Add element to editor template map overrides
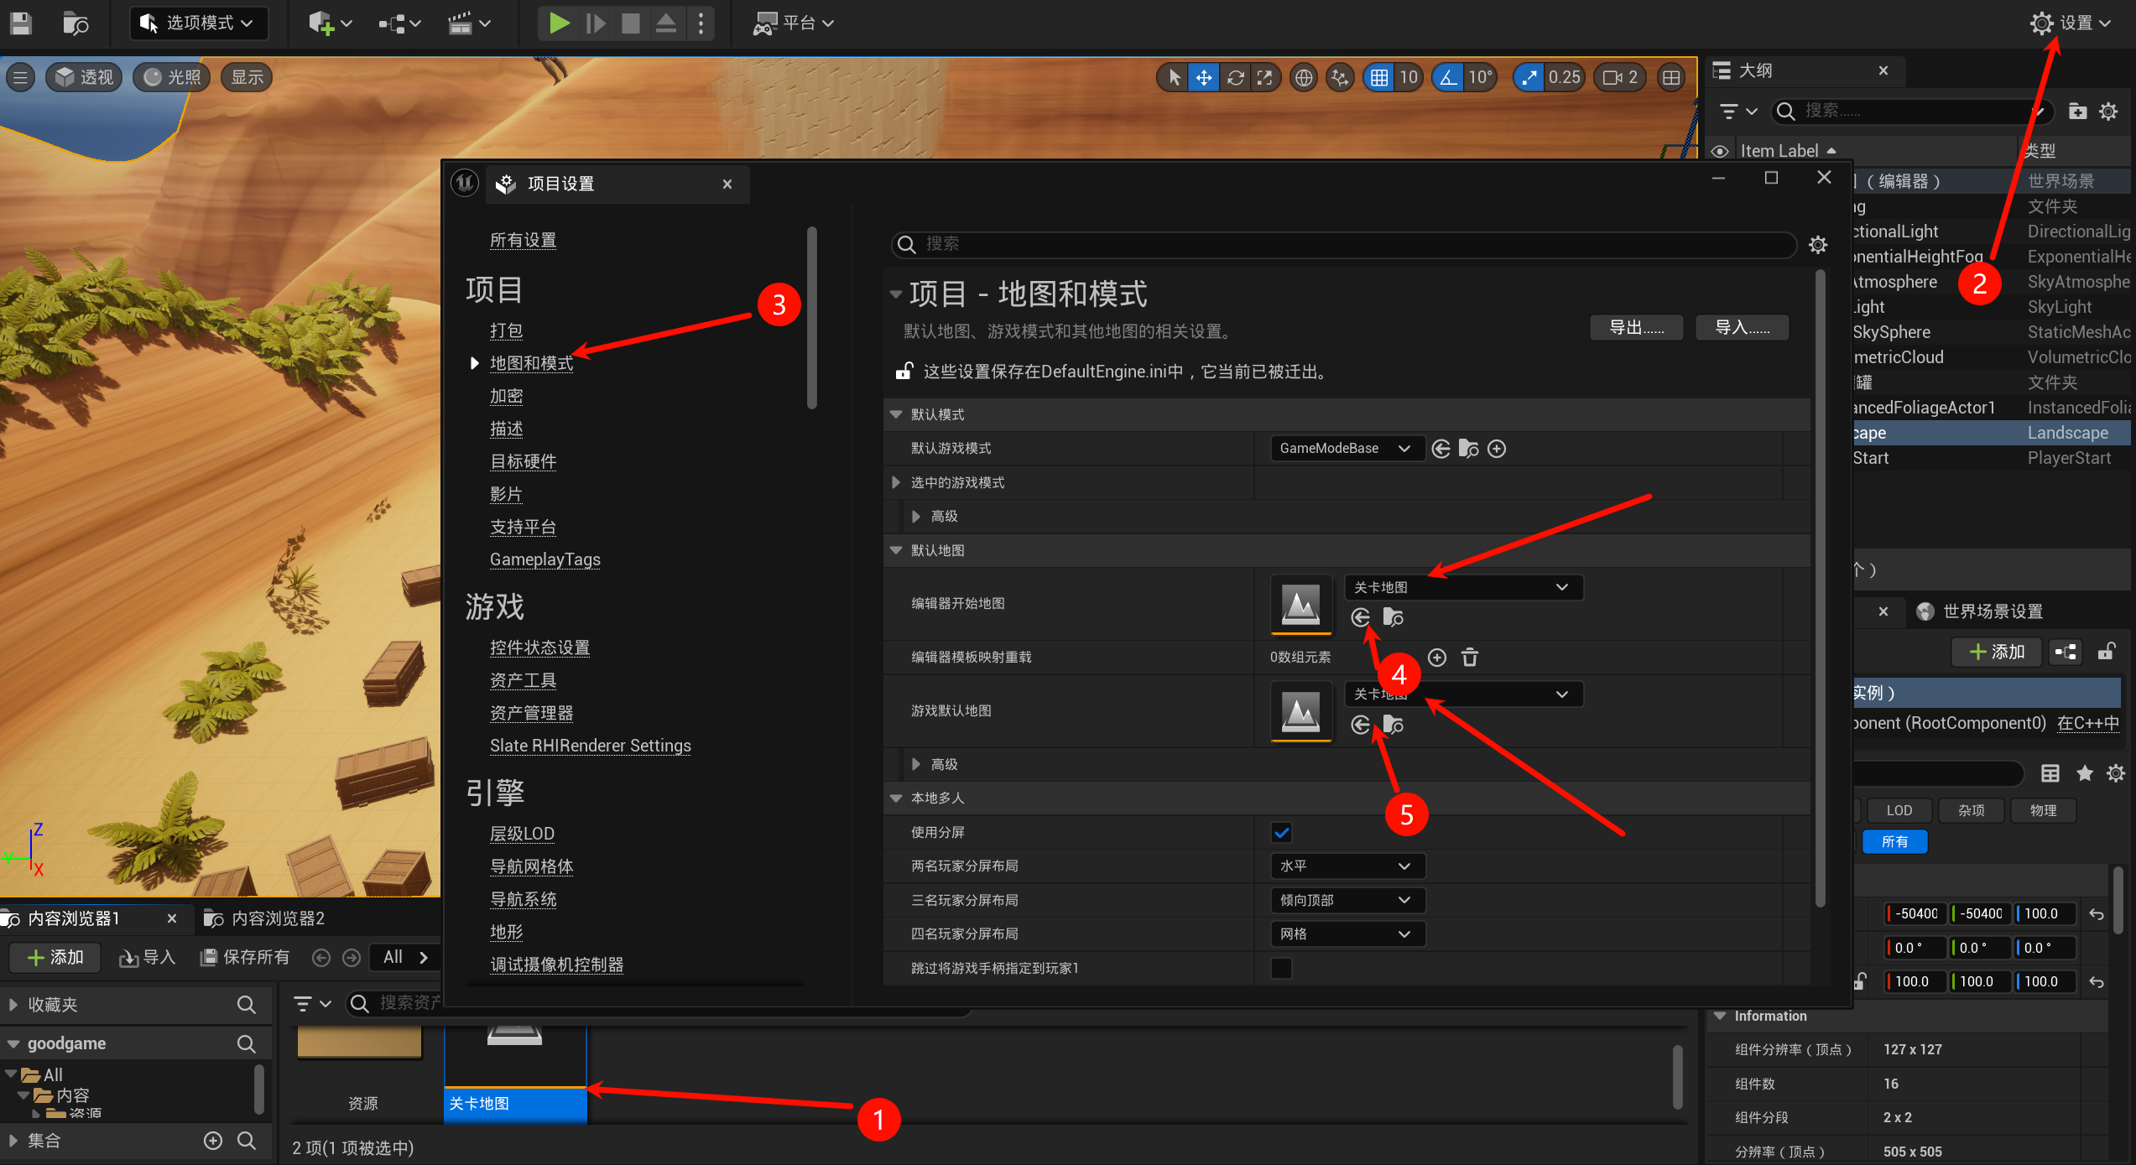The width and height of the screenshot is (2136, 1165). coord(1437,658)
